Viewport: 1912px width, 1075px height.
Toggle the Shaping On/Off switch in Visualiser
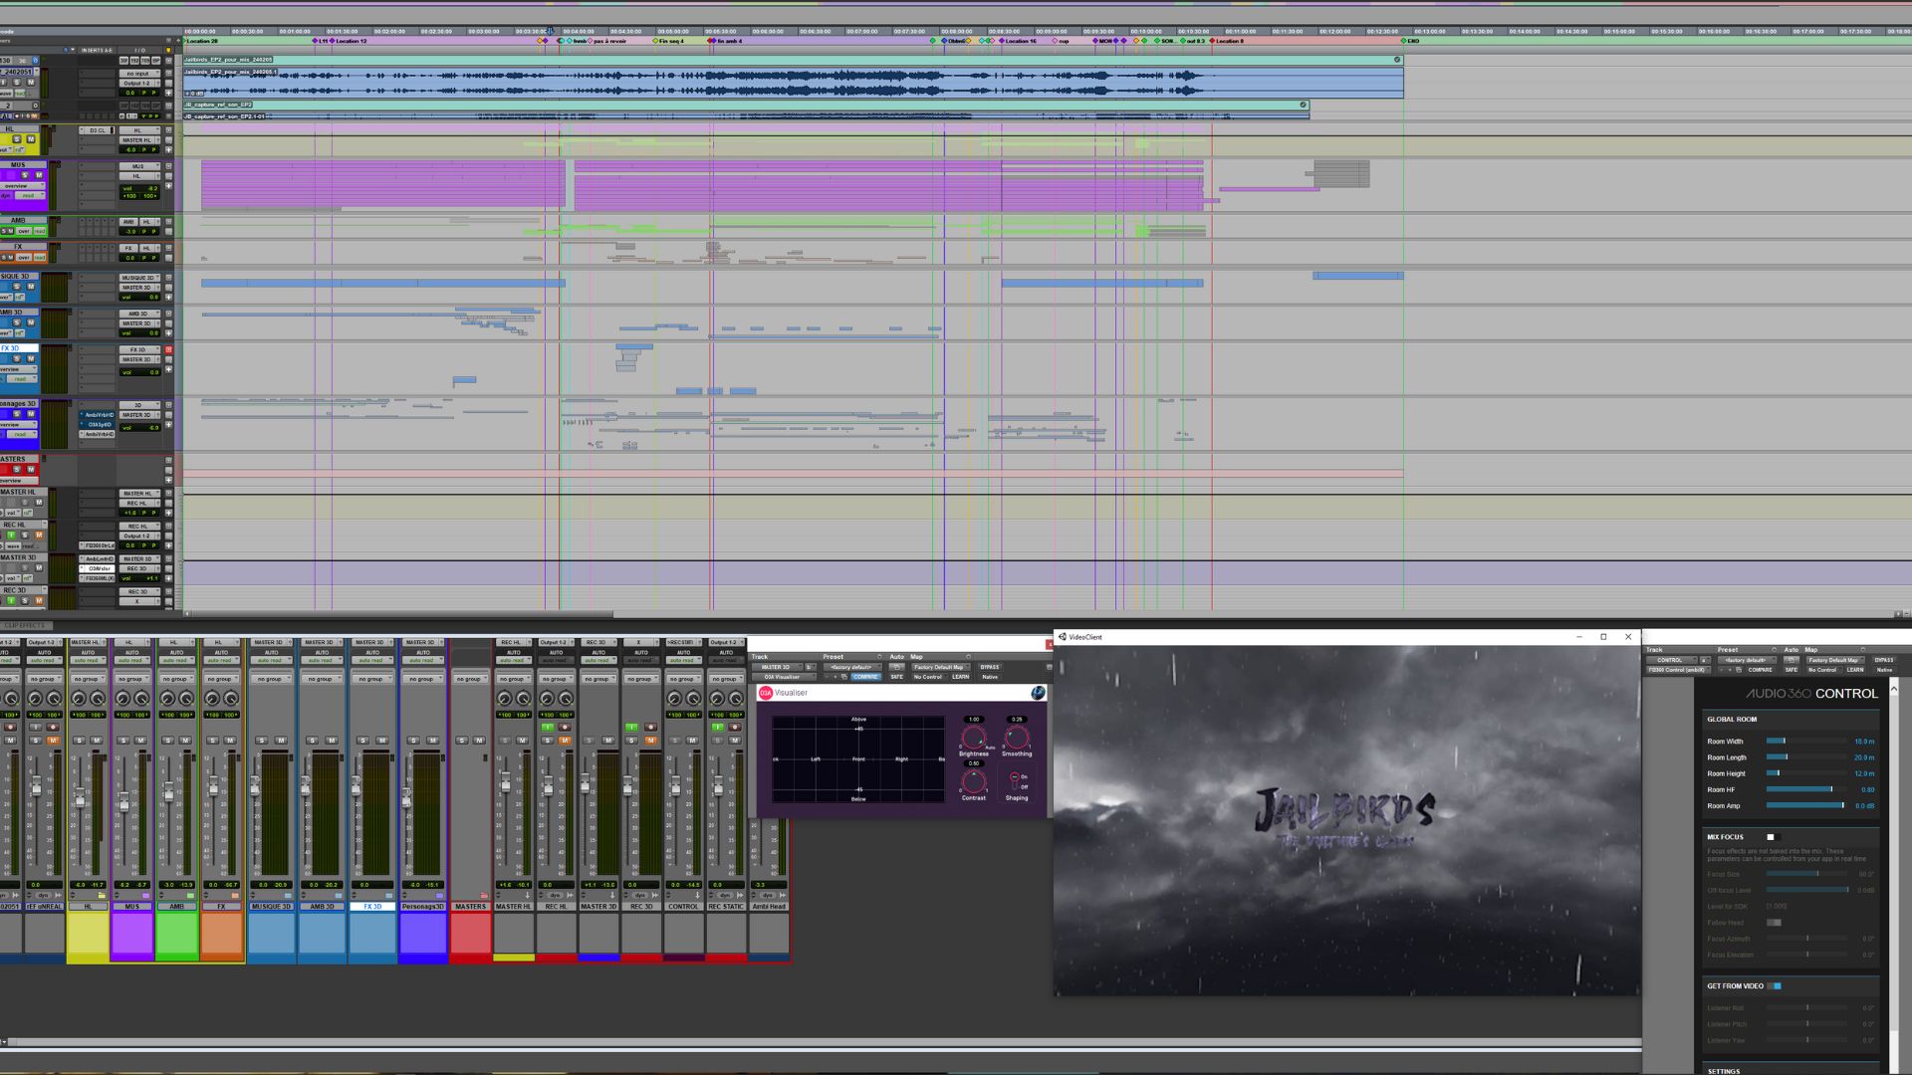[x=1014, y=781]
